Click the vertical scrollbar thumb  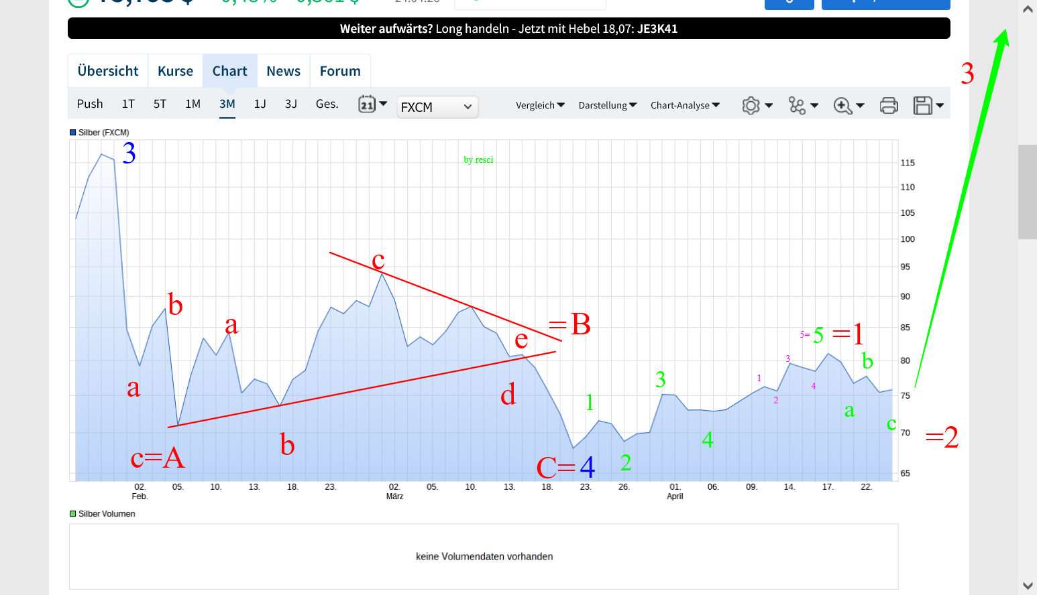[1028, 192]
